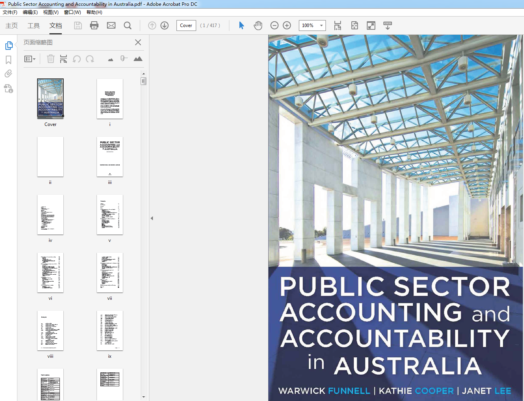Click fit one full page icon
Screen dimensions: 524x401
(x=354, y=25)
